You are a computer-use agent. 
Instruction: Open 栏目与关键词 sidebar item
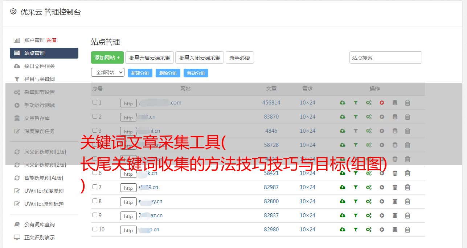point(40,79)
